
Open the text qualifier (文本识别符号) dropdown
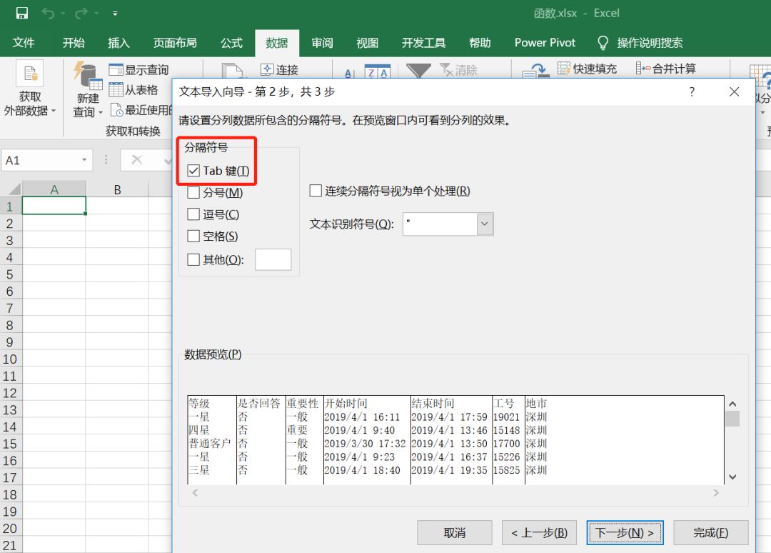pos(485,224)
